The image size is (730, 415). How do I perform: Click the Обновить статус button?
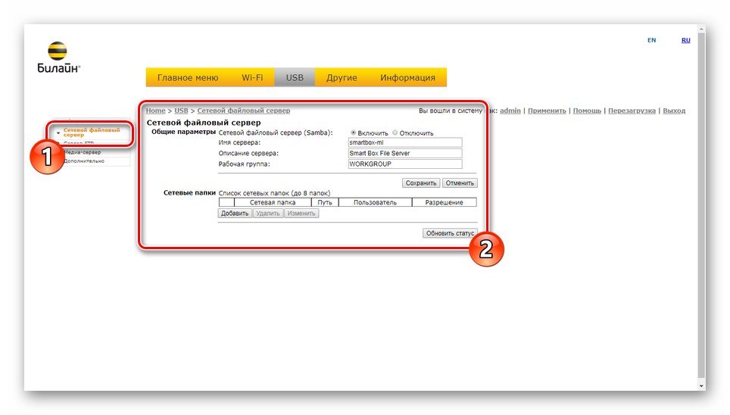[x=450, y=233]
